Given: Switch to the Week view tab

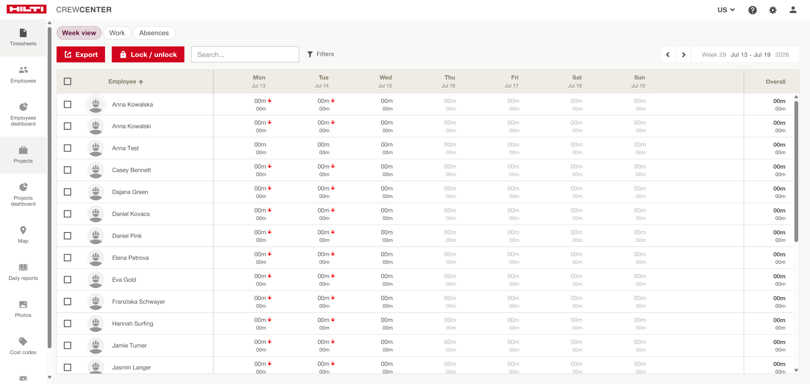Looking at the screenshot, I should click(x=79, y=33).
